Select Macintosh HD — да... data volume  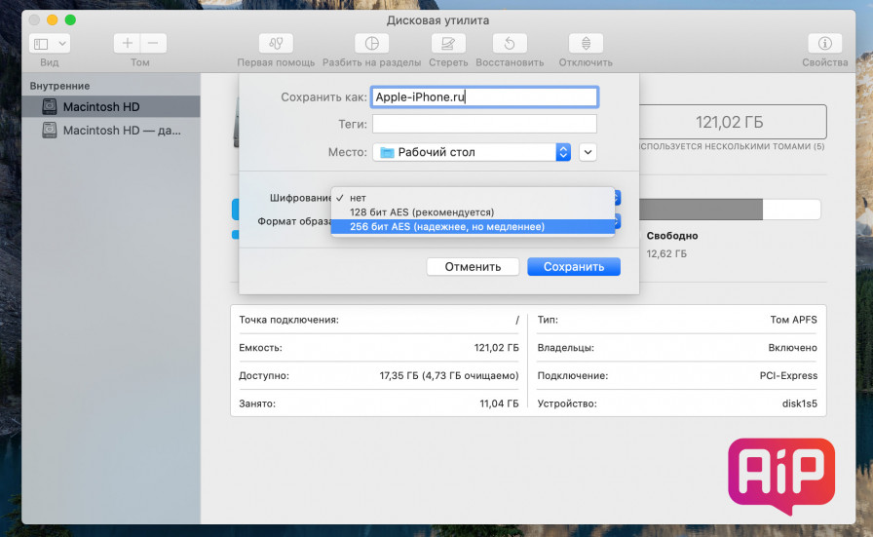(x=111, y=131)
